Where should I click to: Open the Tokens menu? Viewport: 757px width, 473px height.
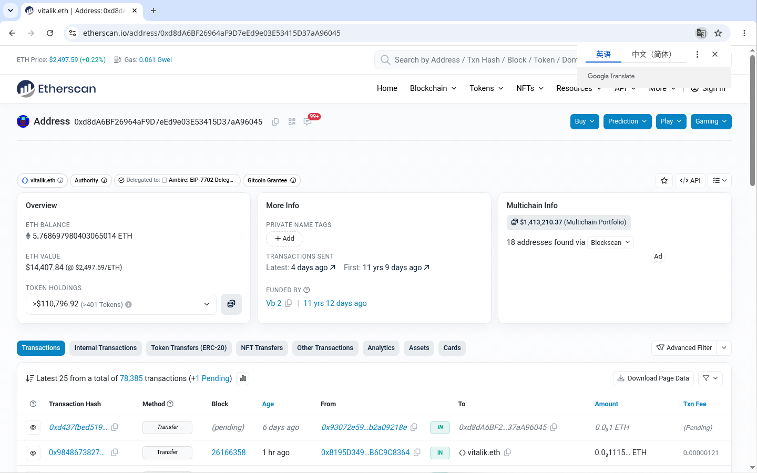click(x=487, y=88)
